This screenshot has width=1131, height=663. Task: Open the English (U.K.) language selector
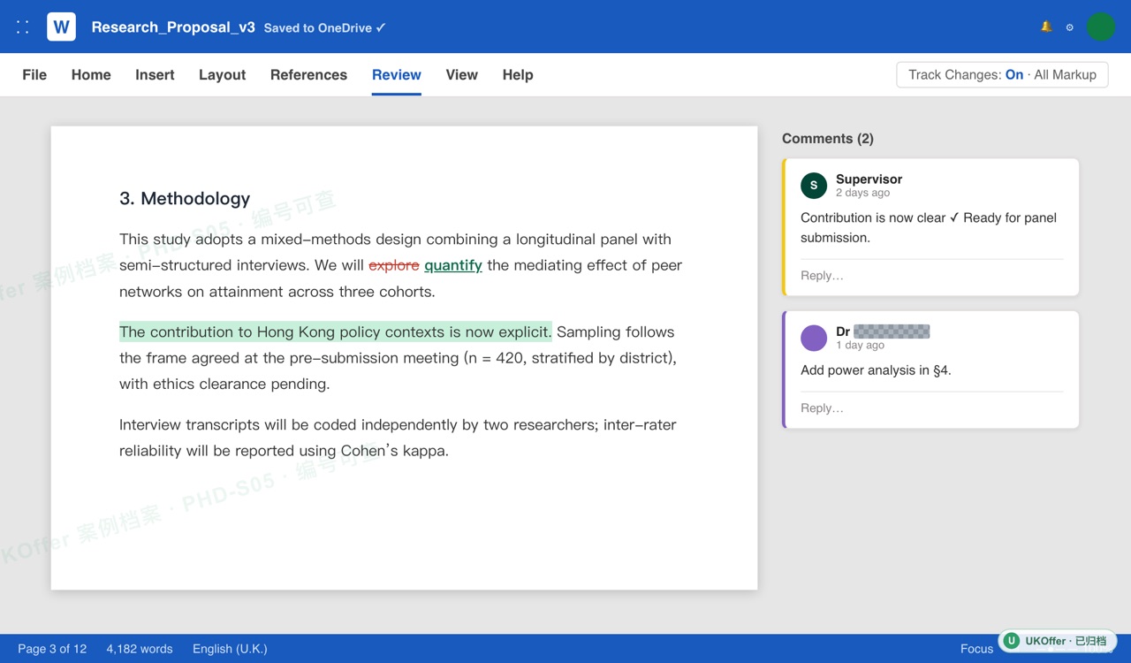[x=230, y=649]
